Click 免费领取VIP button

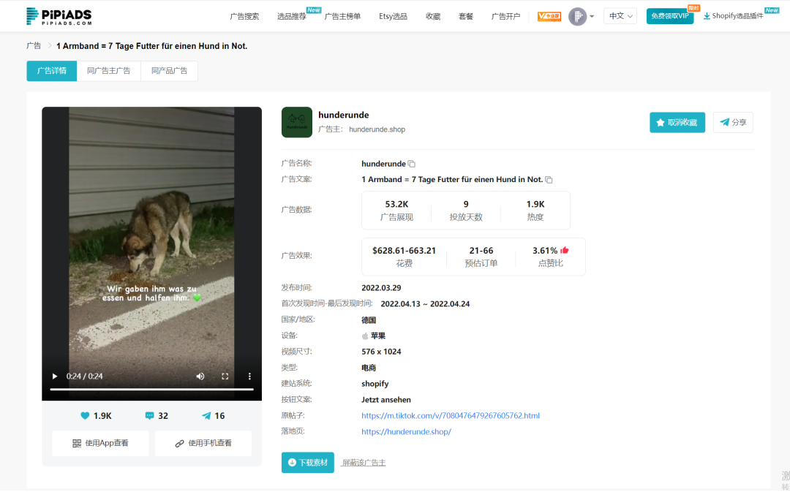[669, 16]
